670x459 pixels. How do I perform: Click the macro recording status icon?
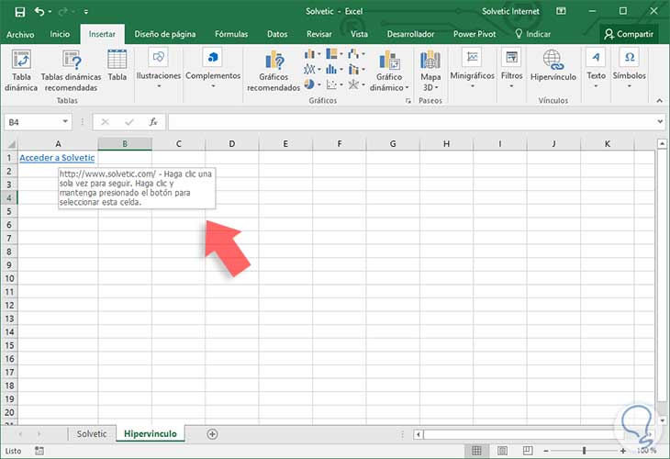39,451
